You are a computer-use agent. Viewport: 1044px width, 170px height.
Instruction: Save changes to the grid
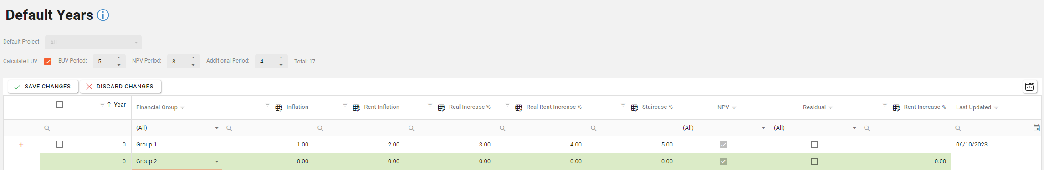click(x=43, y=87)
